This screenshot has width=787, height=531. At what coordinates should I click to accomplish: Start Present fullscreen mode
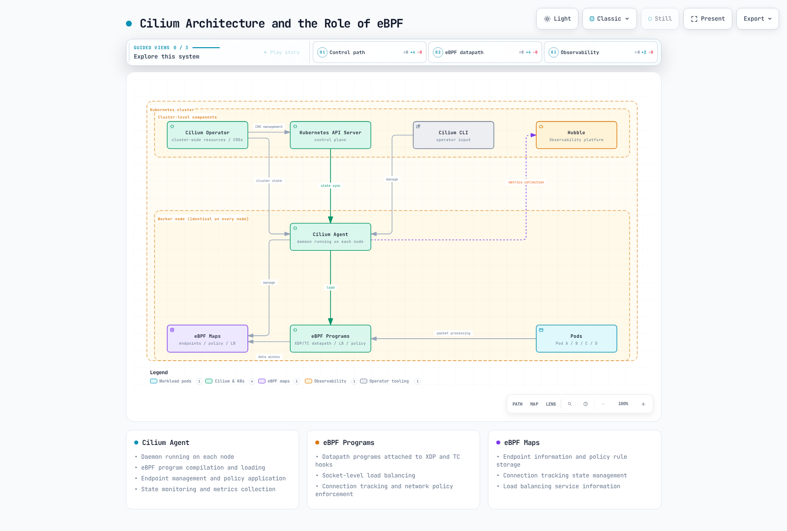click(708, 19)
